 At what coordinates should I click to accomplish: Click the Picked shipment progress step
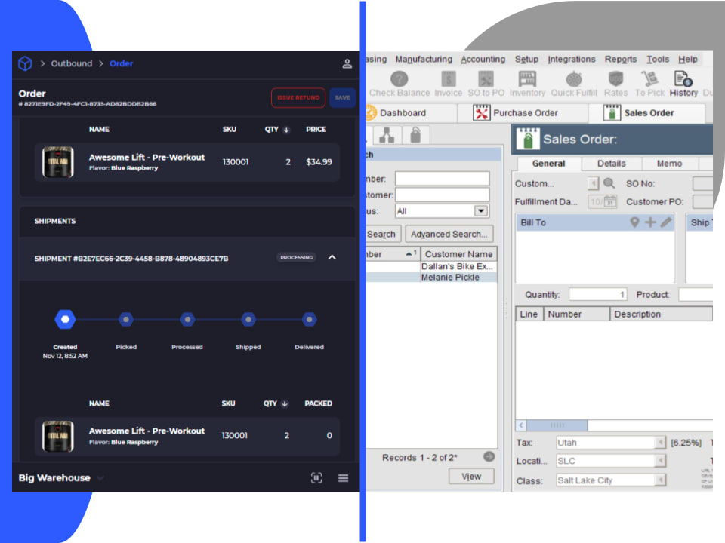coord(126,319)
